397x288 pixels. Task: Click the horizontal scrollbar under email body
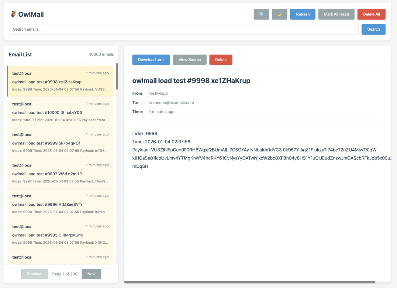click(249, 282)
